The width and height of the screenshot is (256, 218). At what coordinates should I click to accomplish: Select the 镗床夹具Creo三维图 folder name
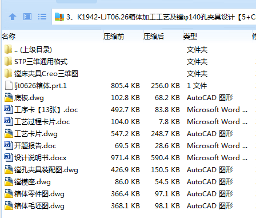46,74
